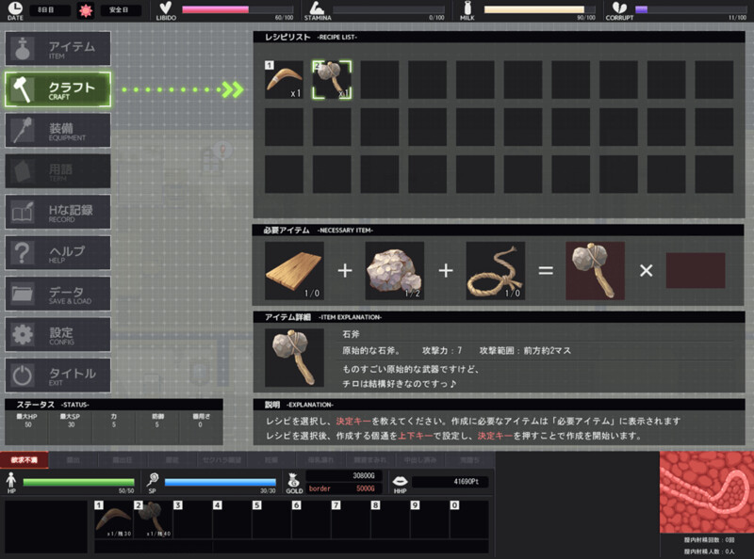Open the Item menu
This screenshot has height=559, width=754.
click(x=57, y=49)
